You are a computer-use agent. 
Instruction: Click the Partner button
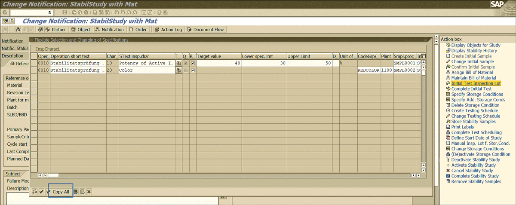(56, 30)
